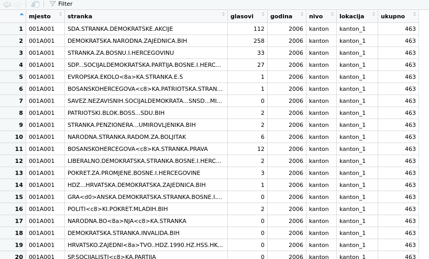Select glasovi value 6 in row 10

pos(247,137)
